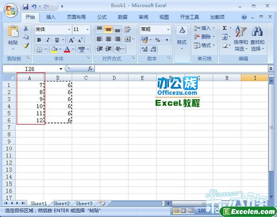Align text right
The width and height of the screenshot is (277, 217).
(117, 39)
